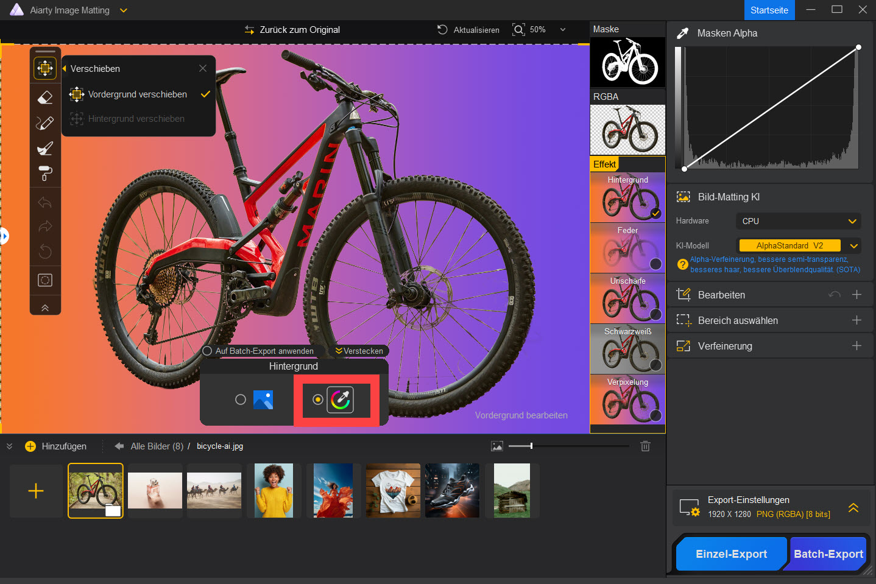Click the Bearbeiten undo arrow
Viewport: 876px width, 584px height.
pos(835,295)
